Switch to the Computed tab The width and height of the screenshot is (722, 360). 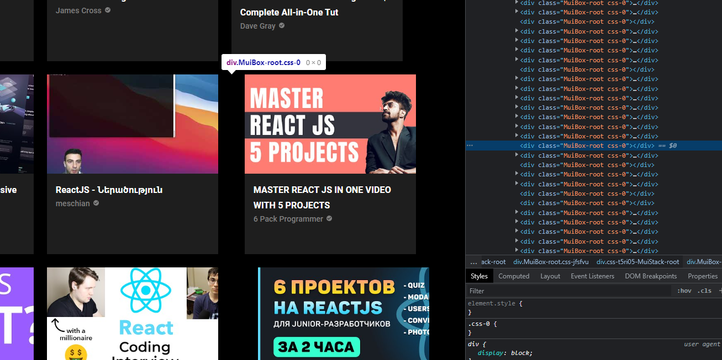[514, 276]
